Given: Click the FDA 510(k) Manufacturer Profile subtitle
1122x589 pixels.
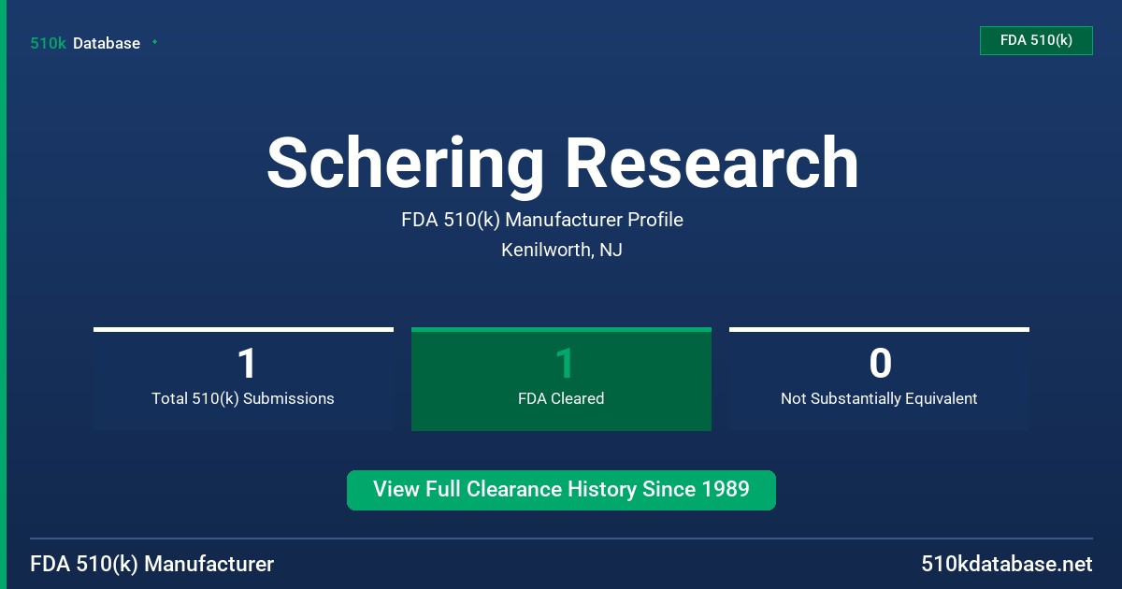Looking at the screenshot, I should click(542, 220).
